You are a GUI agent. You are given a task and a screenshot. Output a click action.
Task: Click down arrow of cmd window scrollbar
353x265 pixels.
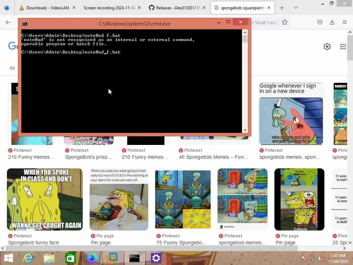tap(245, 130)
